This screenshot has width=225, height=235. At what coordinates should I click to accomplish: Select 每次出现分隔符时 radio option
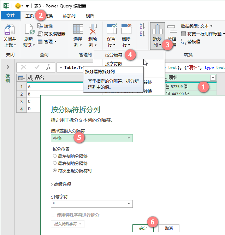[x=55, y=170]
